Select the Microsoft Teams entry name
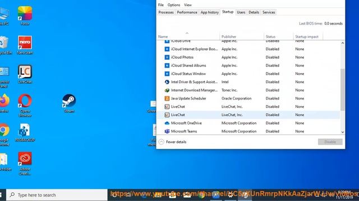This screenshot has width=359, height=201. point(184,131)
